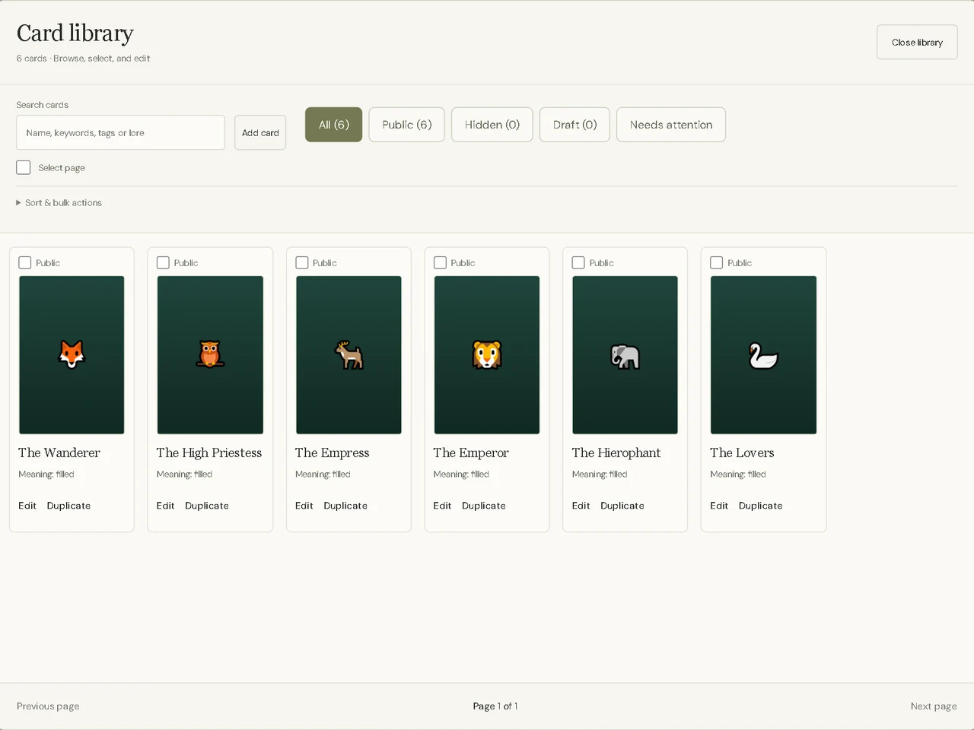Go to Previous page
974x730 pixels.
click(48, 706)
